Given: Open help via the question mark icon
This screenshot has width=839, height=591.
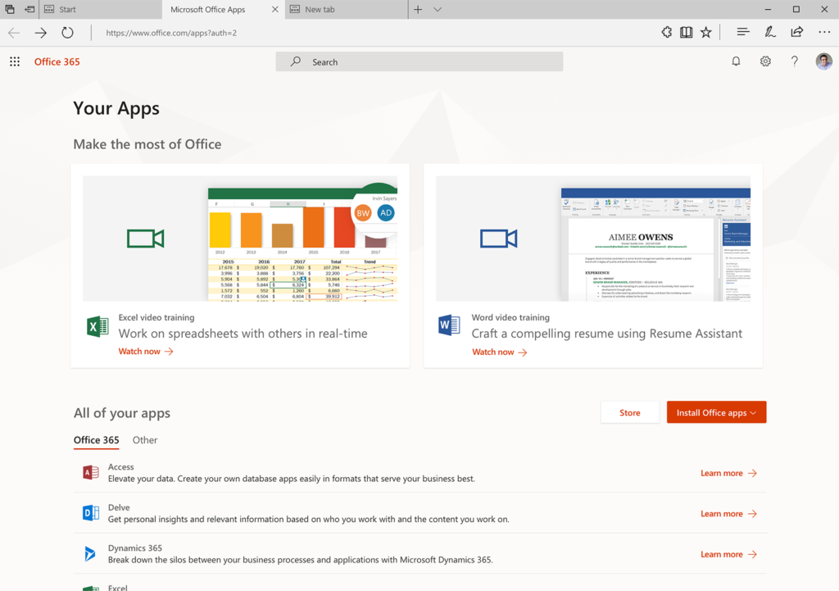Looking at the screenshot, I should (793, 61).
